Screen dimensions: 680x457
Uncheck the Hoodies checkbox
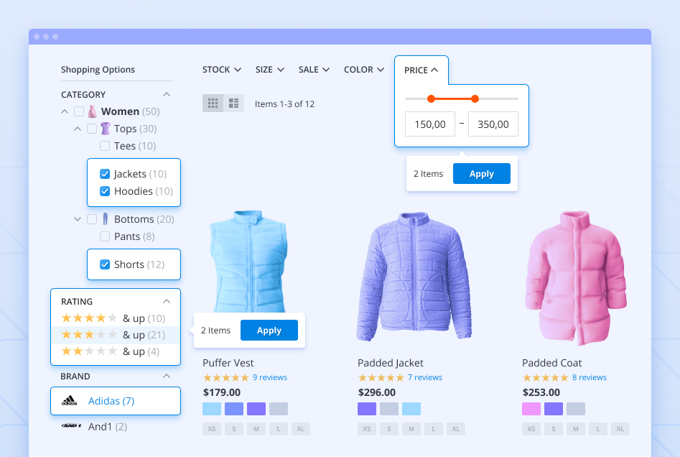105,191
